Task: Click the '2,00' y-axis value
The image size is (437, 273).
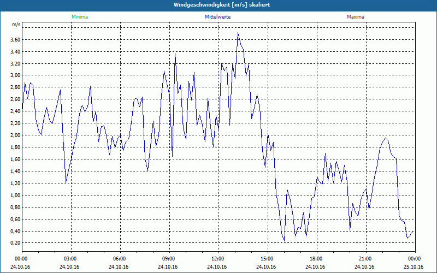Action: pyautogui.click(x=16, y=135)
